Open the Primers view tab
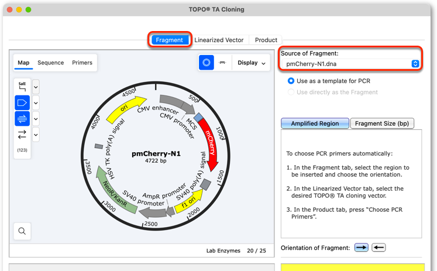 point(82,63)
